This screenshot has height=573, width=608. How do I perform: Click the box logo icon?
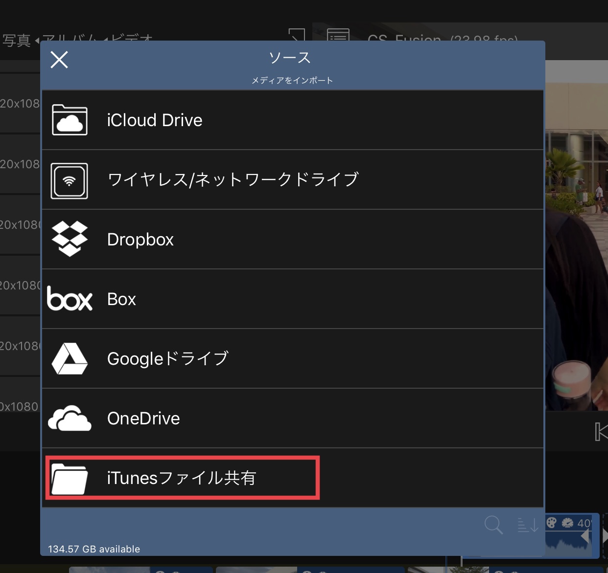70,299
